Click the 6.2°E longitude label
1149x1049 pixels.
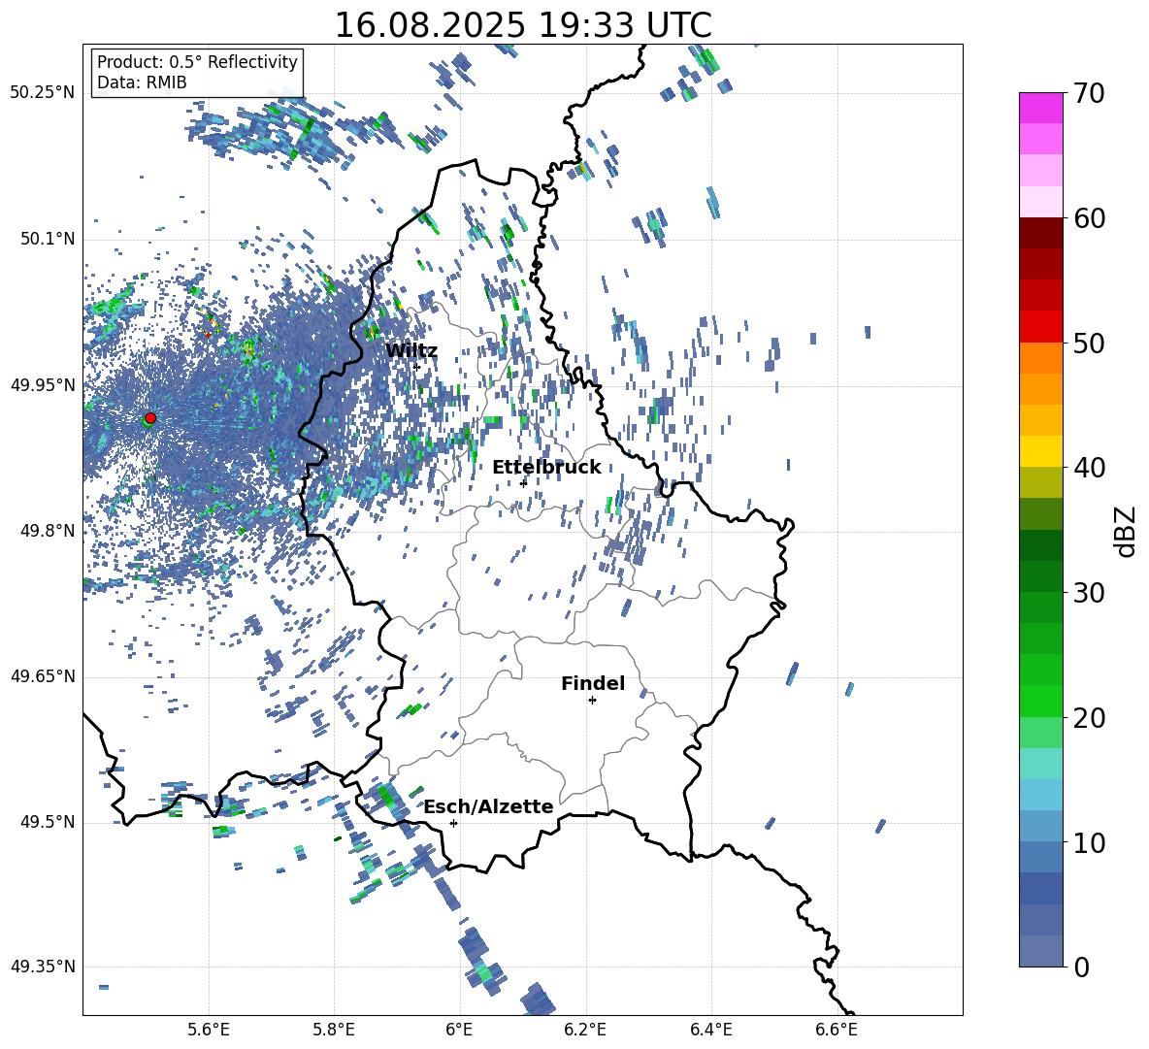pos(585,1030)
